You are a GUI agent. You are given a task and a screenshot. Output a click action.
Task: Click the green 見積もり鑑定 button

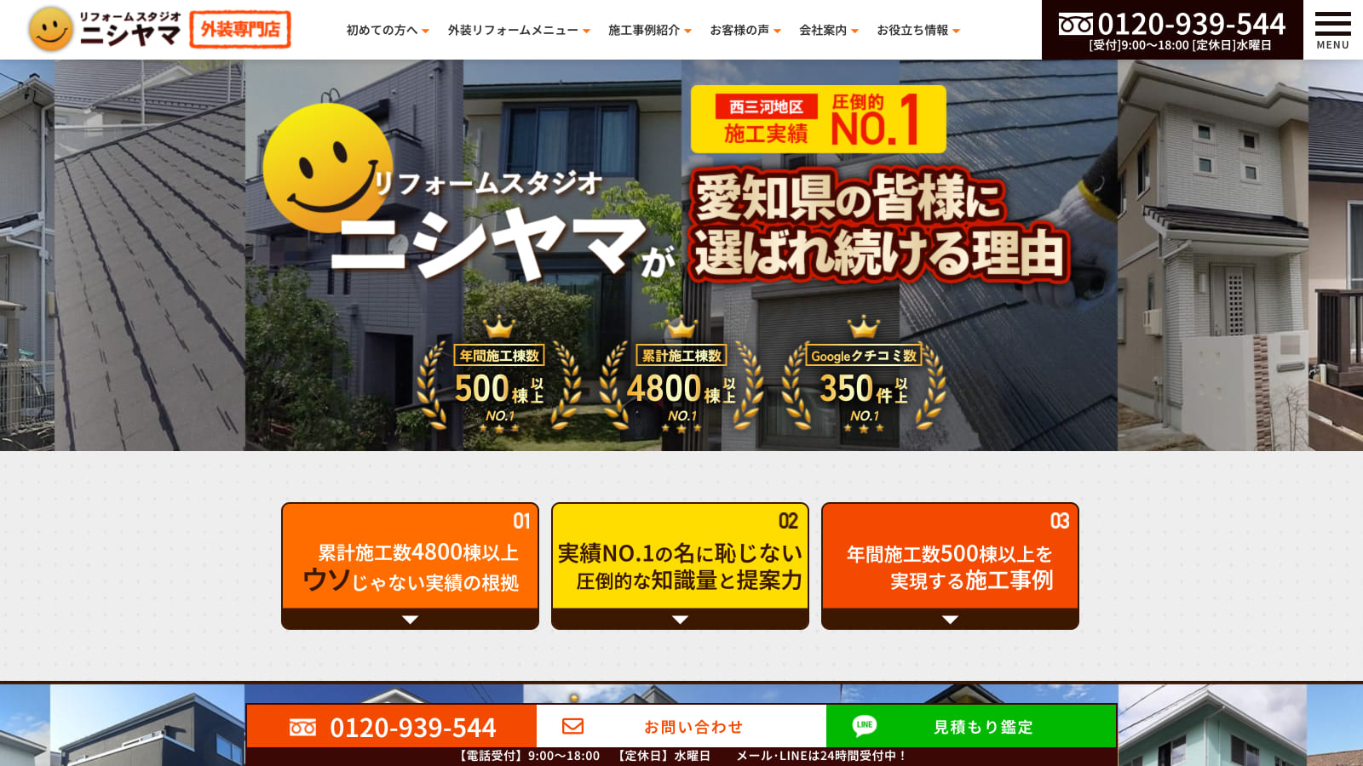click(x=971, y=727)
